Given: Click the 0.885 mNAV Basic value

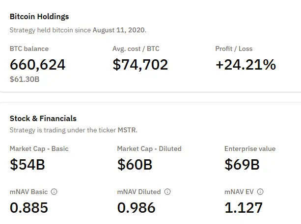Looking at the screenshot, I should tap(29, 208).
